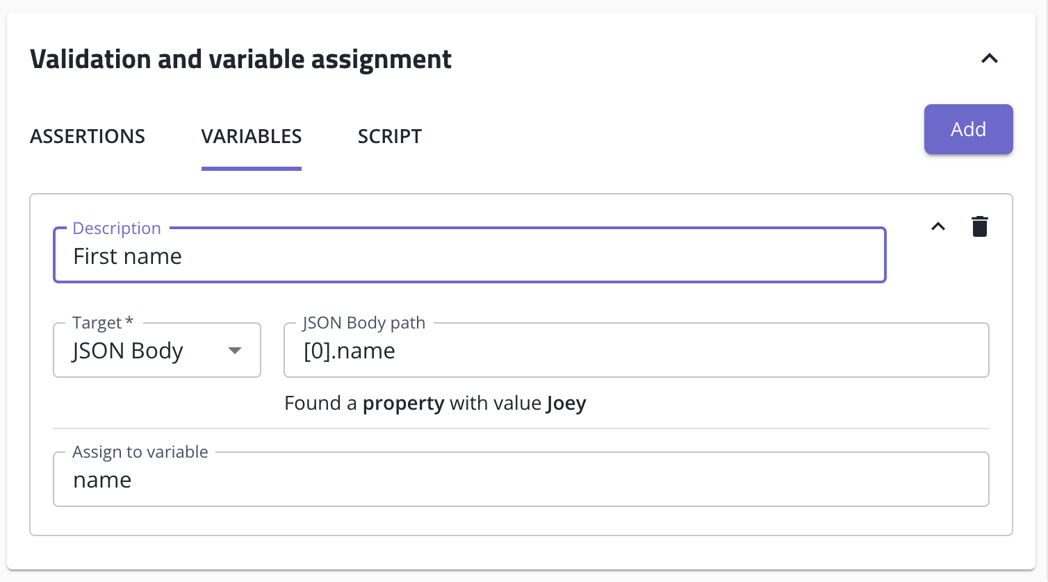
Task: Collapse the First name variable card
Action: 938,226
